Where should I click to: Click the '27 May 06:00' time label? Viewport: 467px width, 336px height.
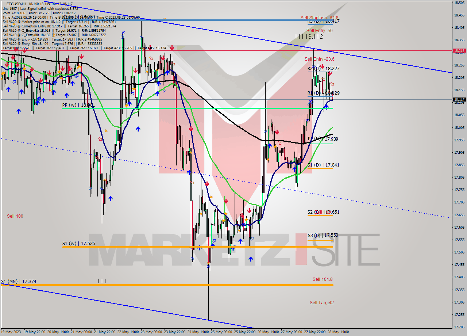tap(292, 332)
